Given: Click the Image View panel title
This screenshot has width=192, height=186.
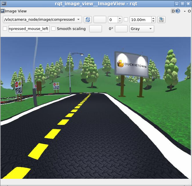Looking at the screenshot, I should 16,11.
